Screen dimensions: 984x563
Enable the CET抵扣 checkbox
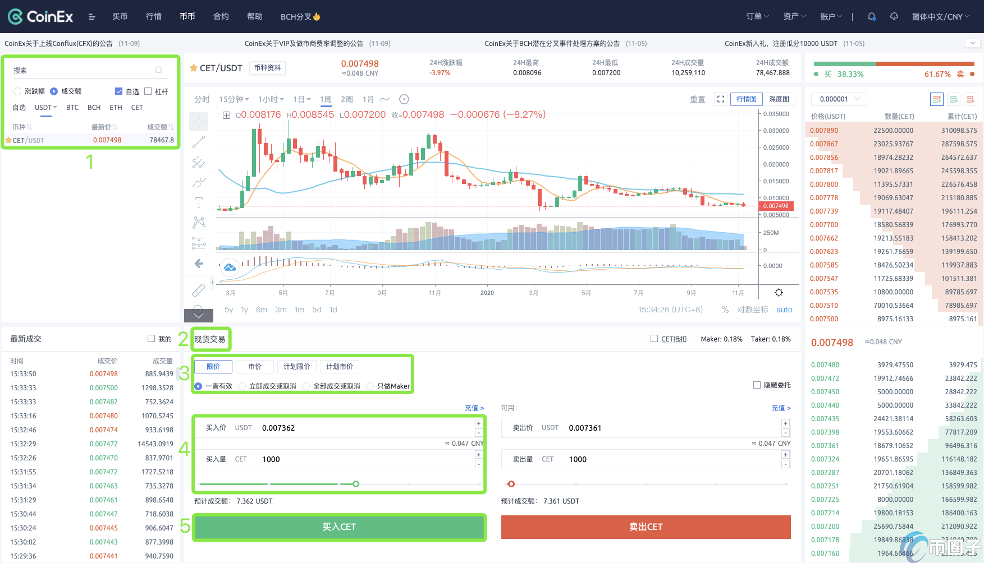click(x=654, y=339)
